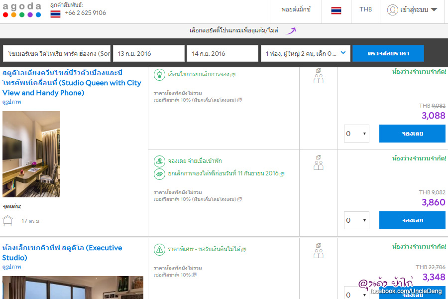The height and width of the screenshot is (299, 448).
Task: Click the hotel name search field
Action: click(x=57, y=53)
